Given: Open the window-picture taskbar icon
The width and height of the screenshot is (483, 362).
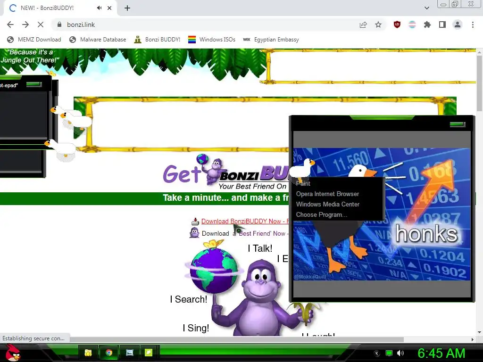Looking at the screenshot, I should coord(130,353).
